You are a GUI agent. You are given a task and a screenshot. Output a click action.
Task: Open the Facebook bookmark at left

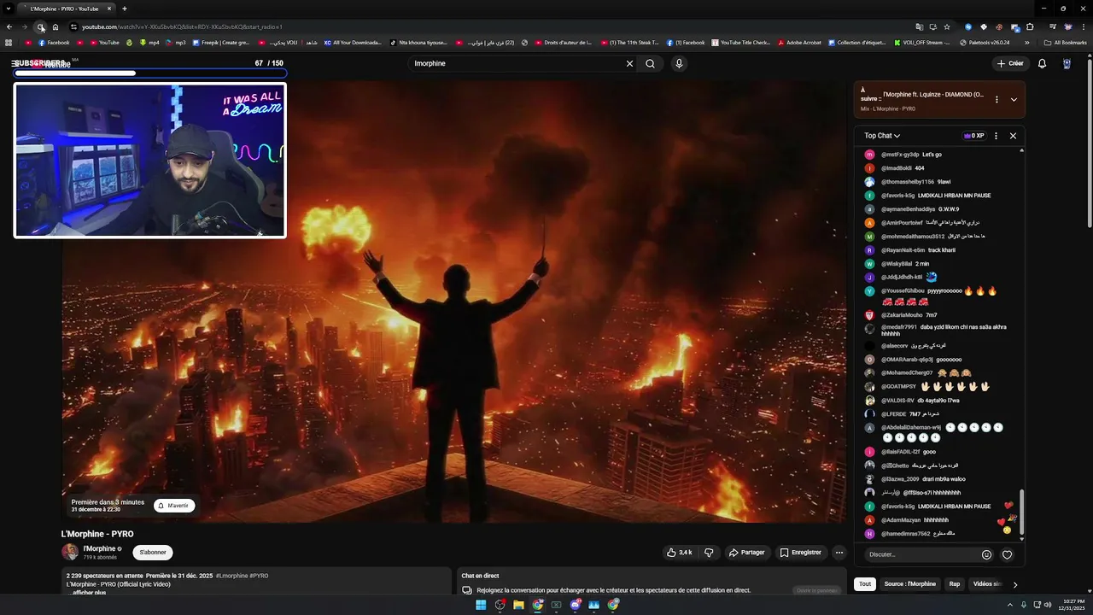[54, 42]
